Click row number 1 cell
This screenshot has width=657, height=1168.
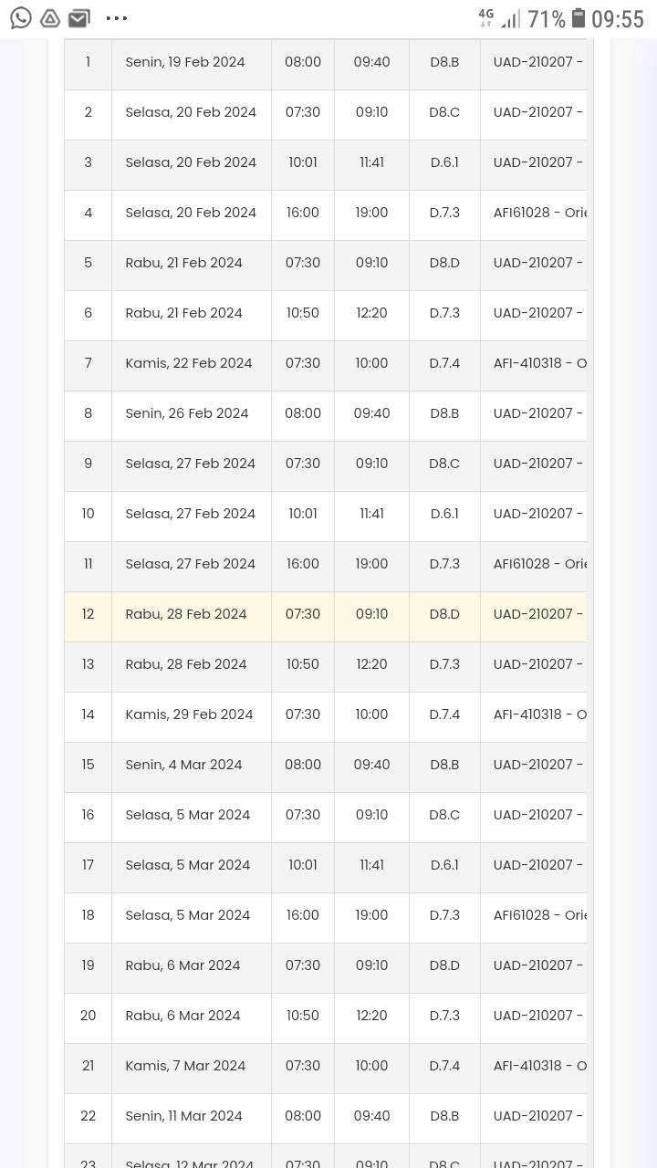[x=88, y=62]
